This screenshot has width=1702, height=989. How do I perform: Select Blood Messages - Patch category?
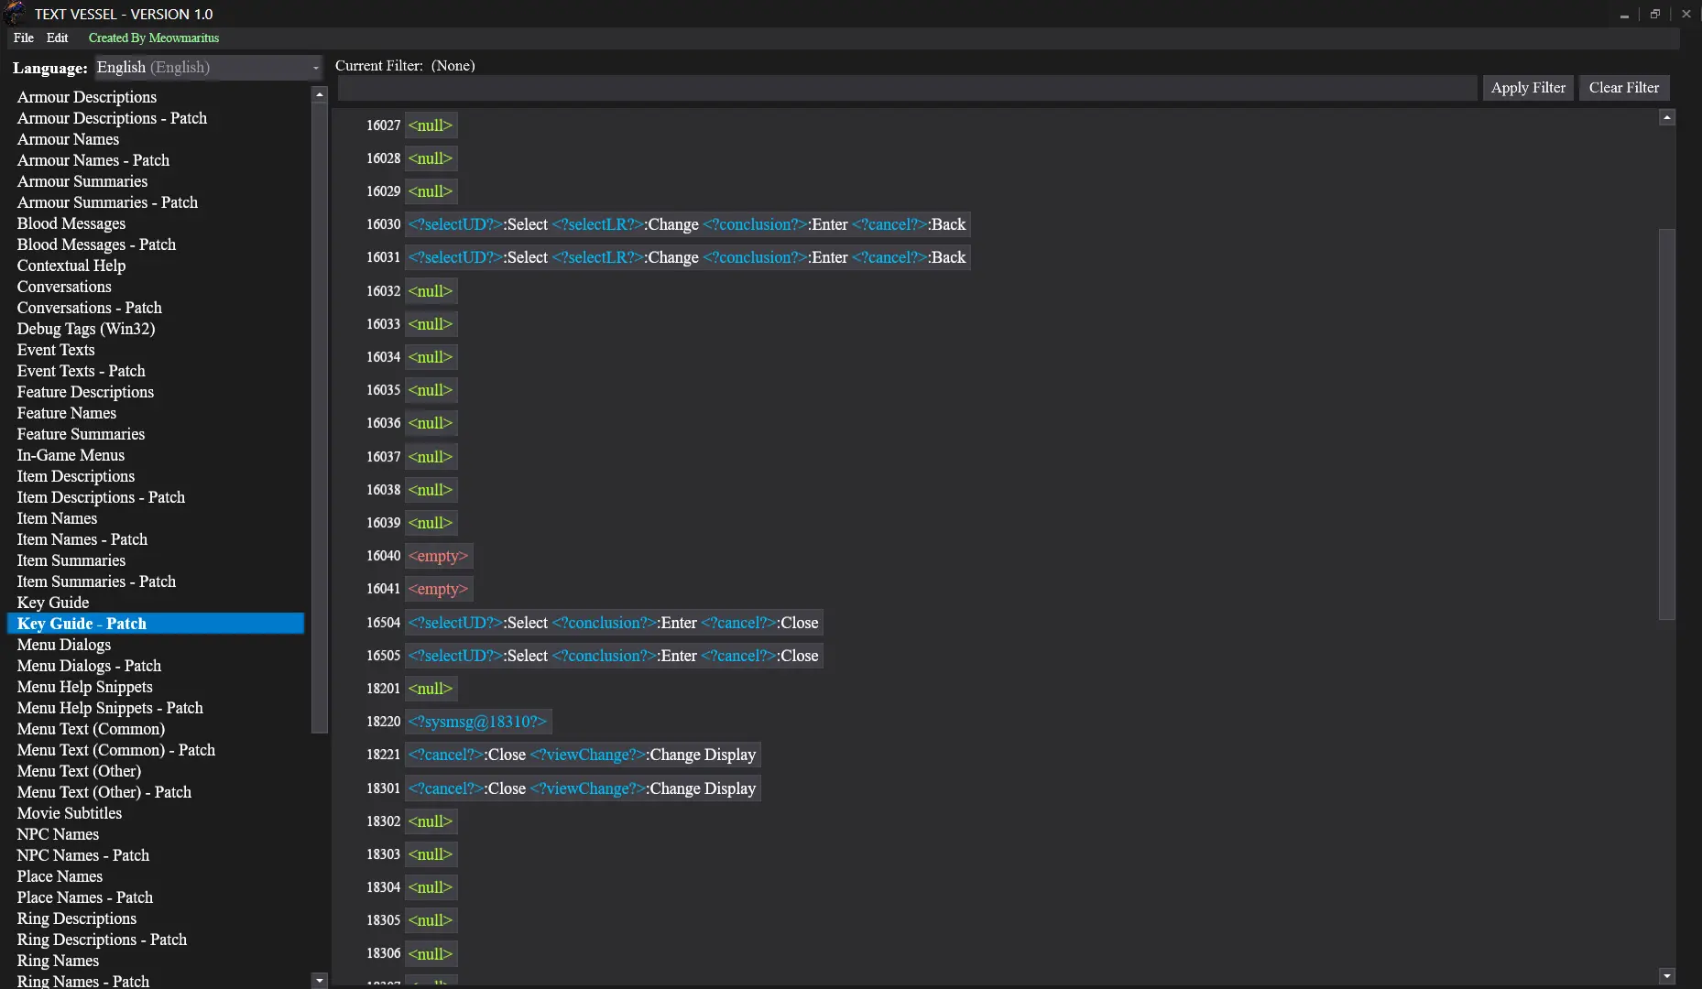96,245
